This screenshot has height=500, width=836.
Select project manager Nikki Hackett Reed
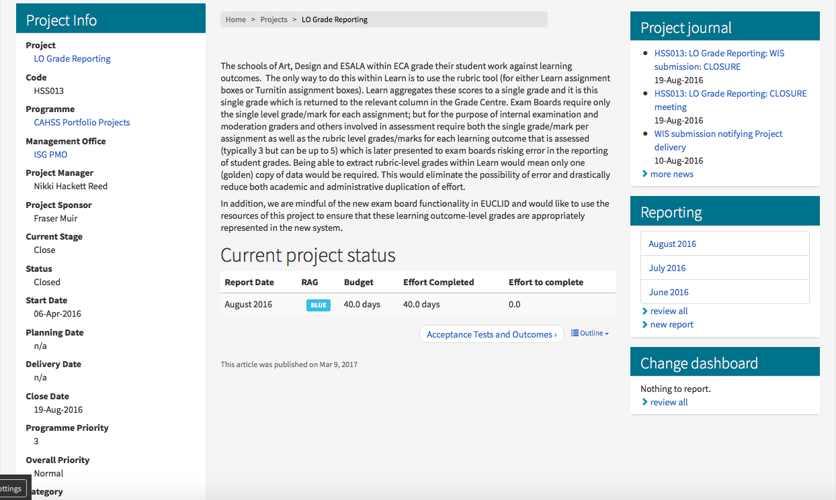tap(71, 186)
